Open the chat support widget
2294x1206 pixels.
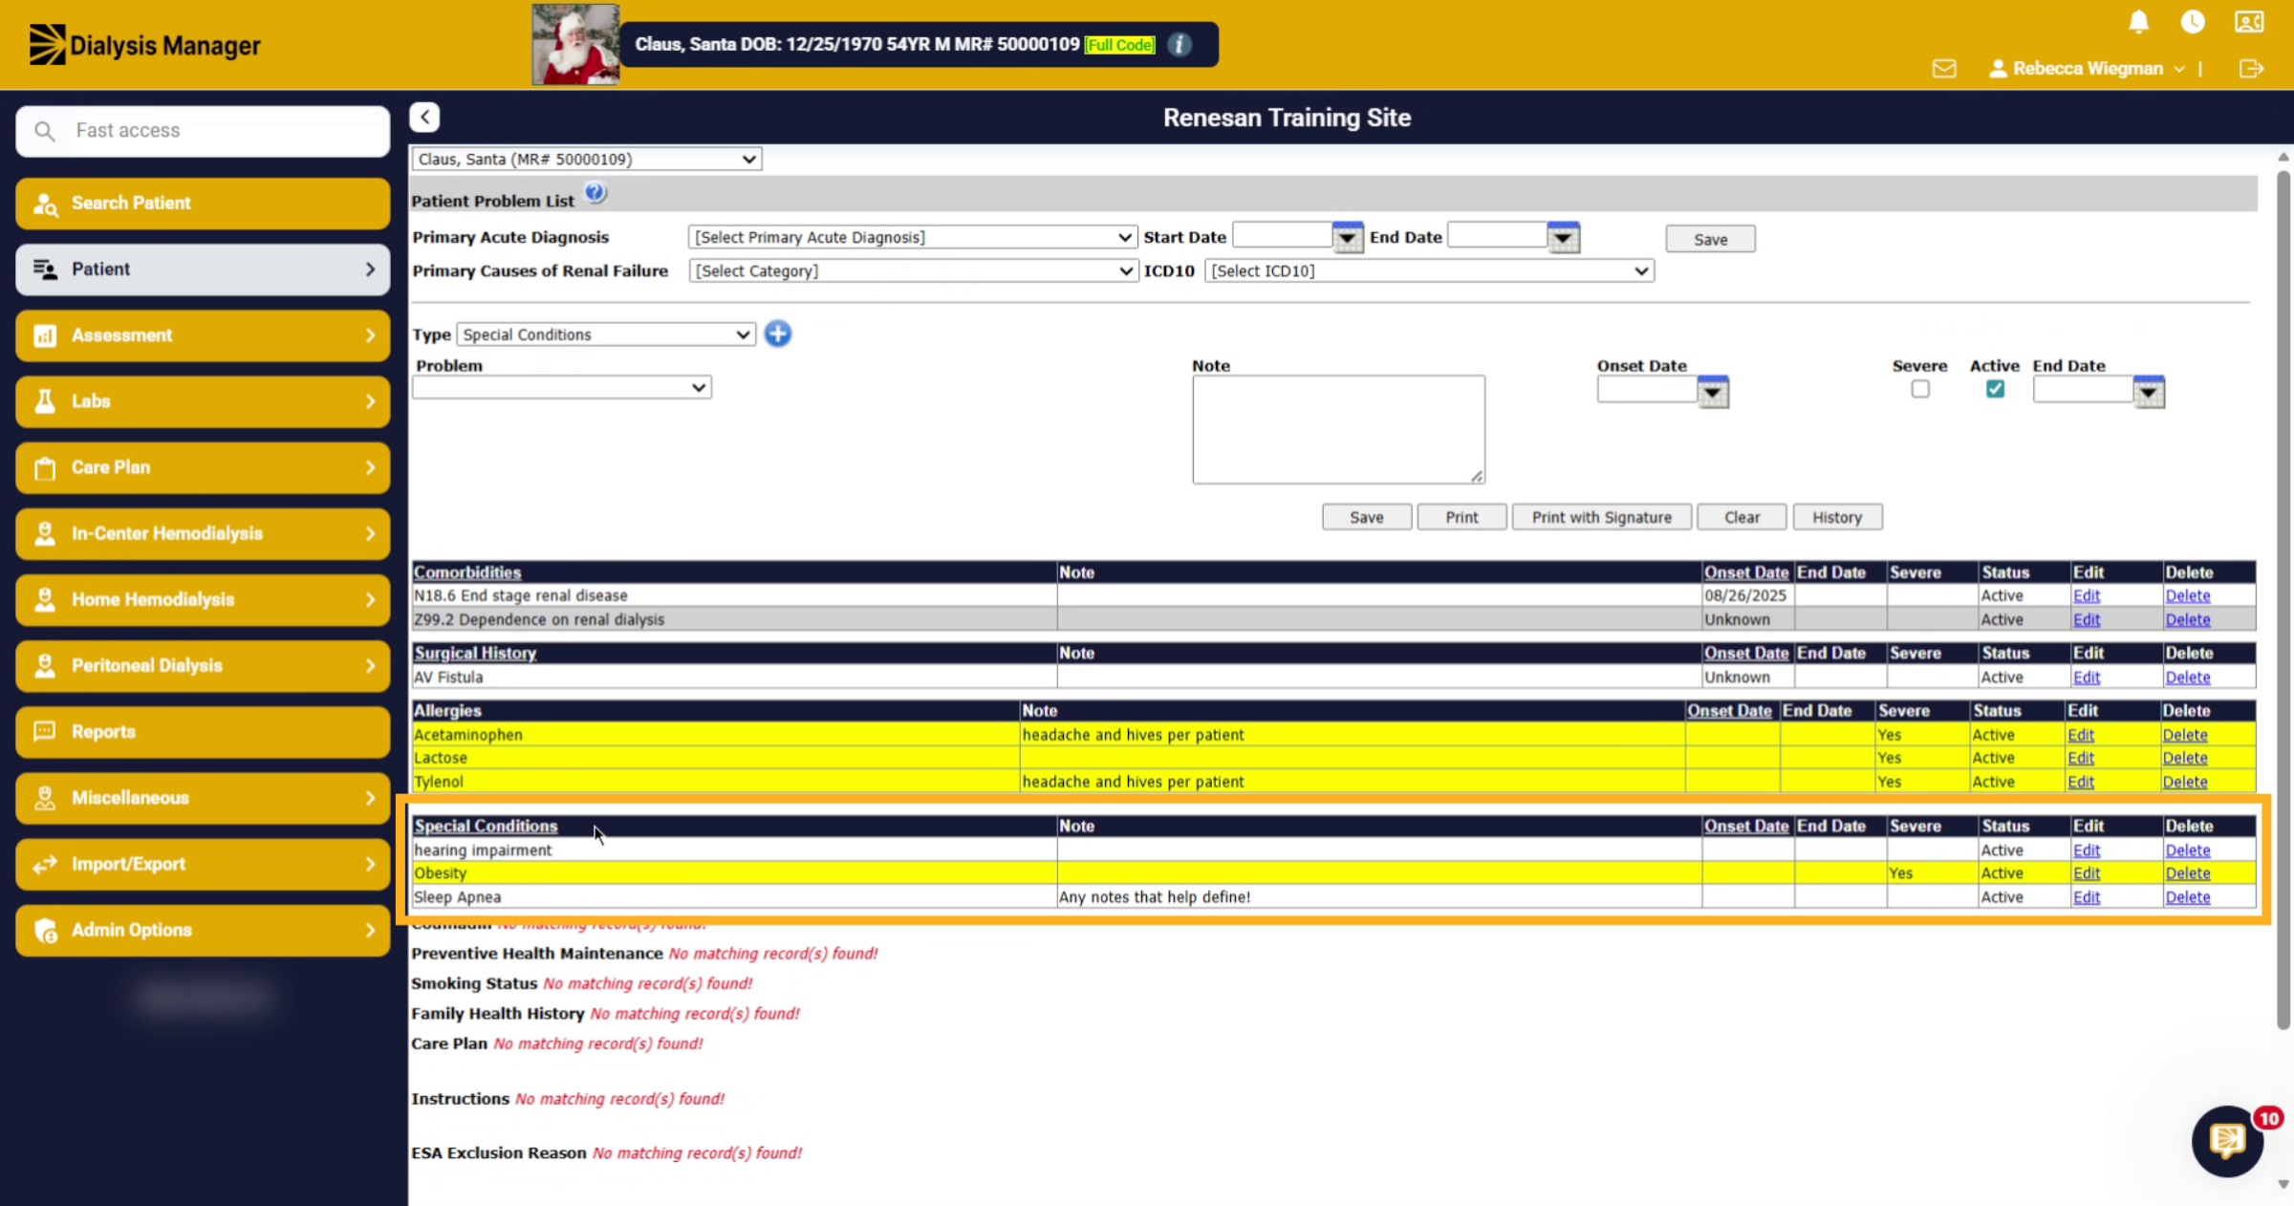(x=2228, y=1140)
